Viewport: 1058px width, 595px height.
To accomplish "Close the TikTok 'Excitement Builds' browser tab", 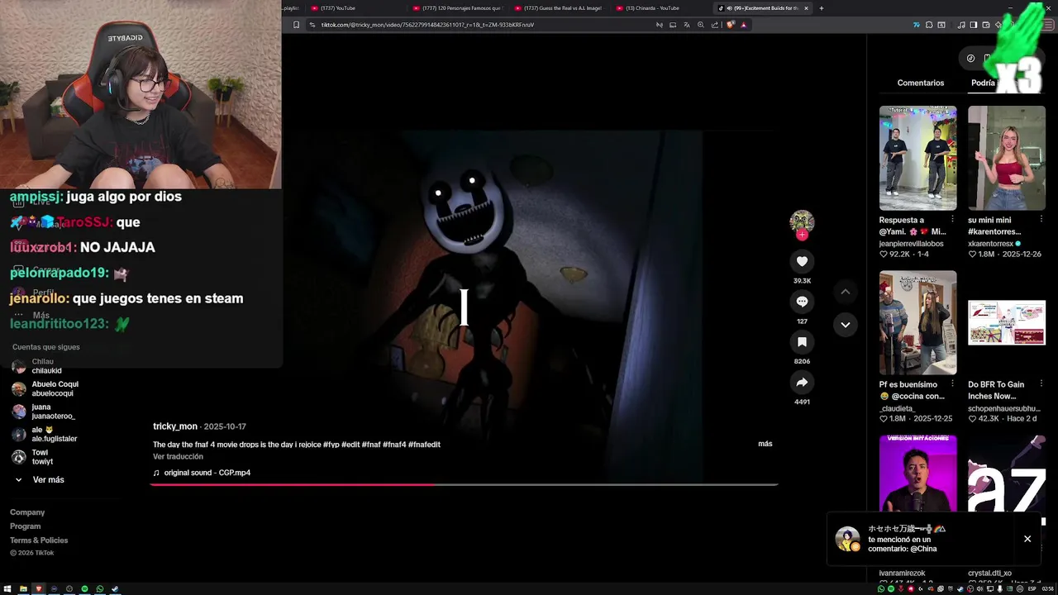I will coord(806,8).
